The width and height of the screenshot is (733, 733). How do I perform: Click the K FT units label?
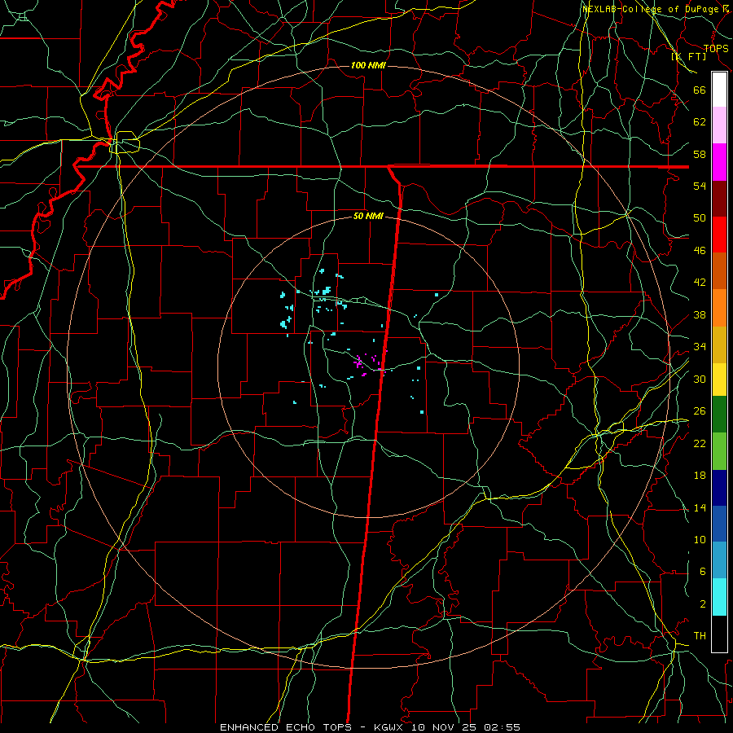coord(688,57)
